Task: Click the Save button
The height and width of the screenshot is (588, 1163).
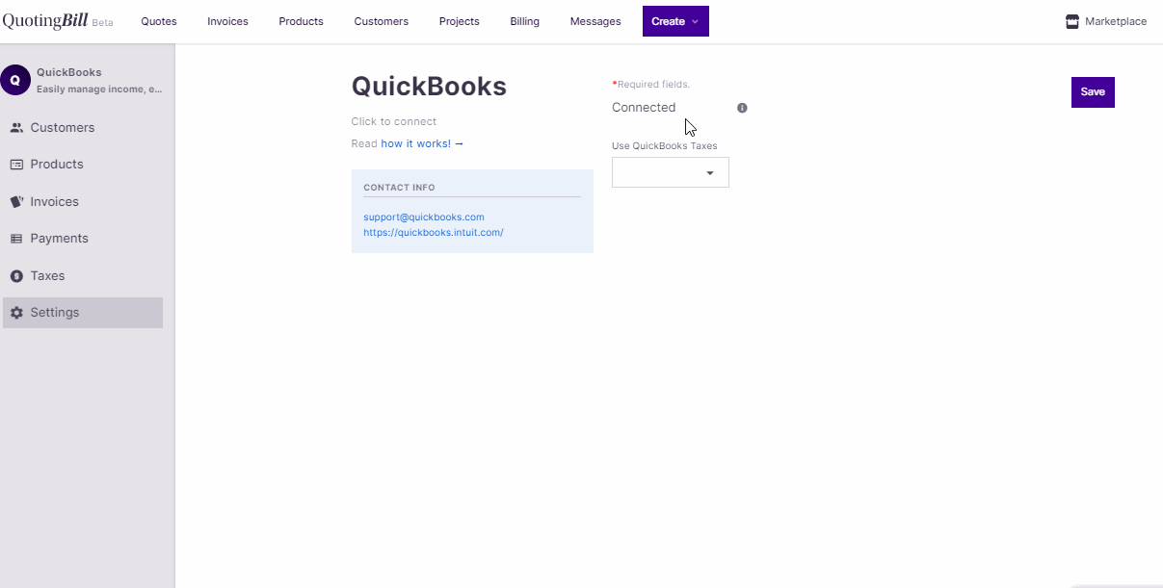Action: click(x=1093, y=92)
